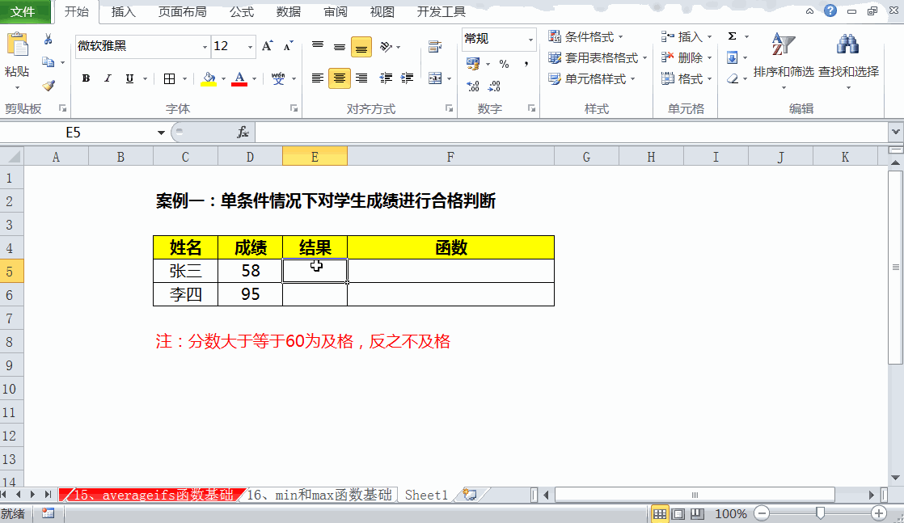Click the Insert (插入) cells button

coord(686,37)
